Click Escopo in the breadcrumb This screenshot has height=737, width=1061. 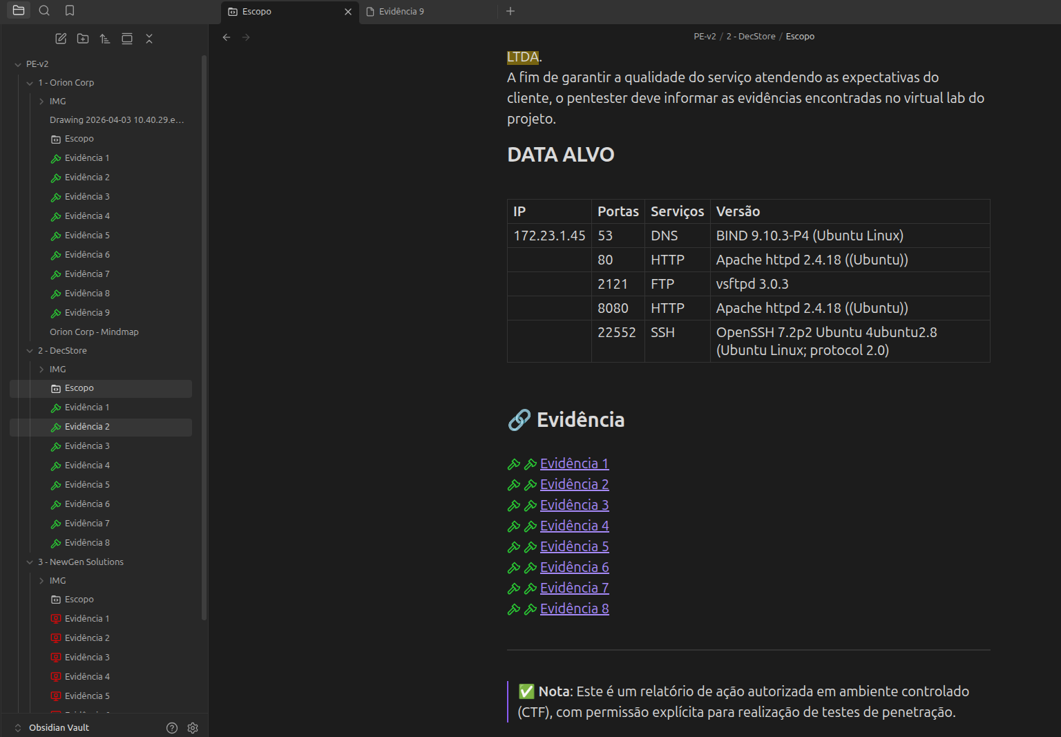click(800, 37)
